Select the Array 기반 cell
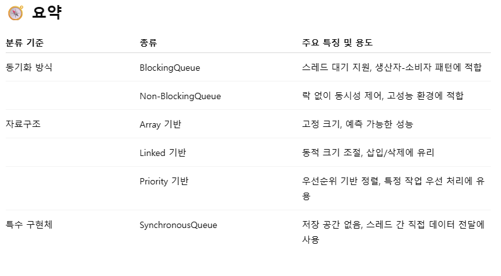501x276 pixels. 160,124
